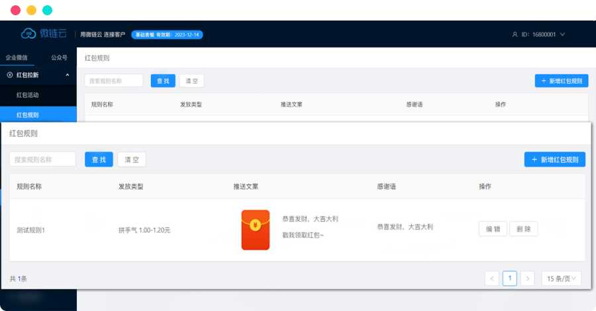This screenshot has height=311, width=596.
Task: Switch to the 企业微信 tab
Action: (x=17, y=58)
